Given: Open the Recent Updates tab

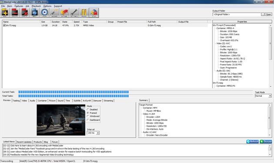Looking at the screenshot, I should pos(24,142).
